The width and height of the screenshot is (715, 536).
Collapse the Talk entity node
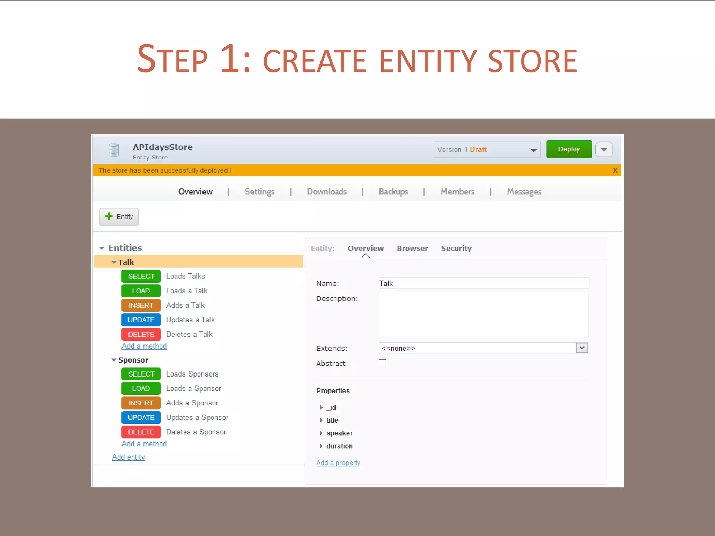(114, 262)
